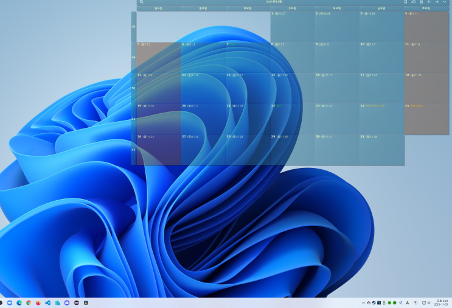Select the 일요일 column header

pyautogui.click(x=159, y=9)
